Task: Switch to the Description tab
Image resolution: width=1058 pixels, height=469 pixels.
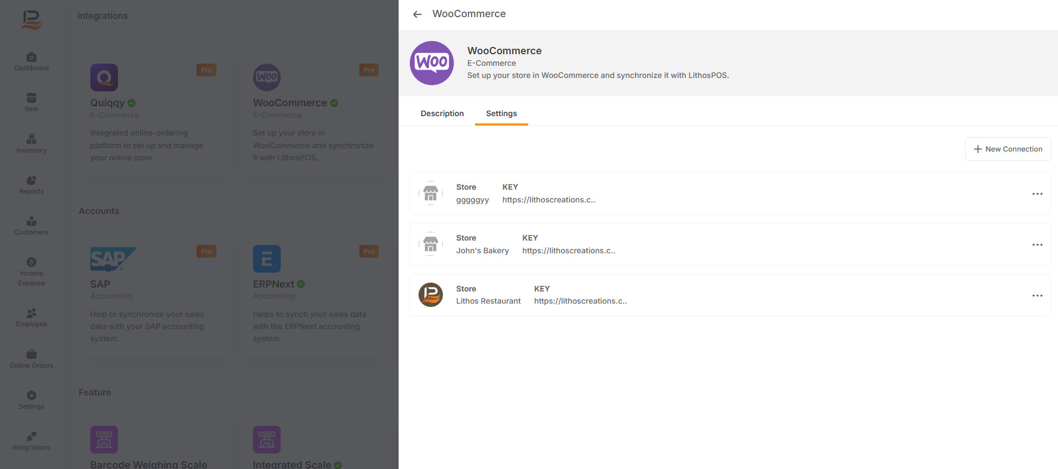Action: tap(442, 113)
